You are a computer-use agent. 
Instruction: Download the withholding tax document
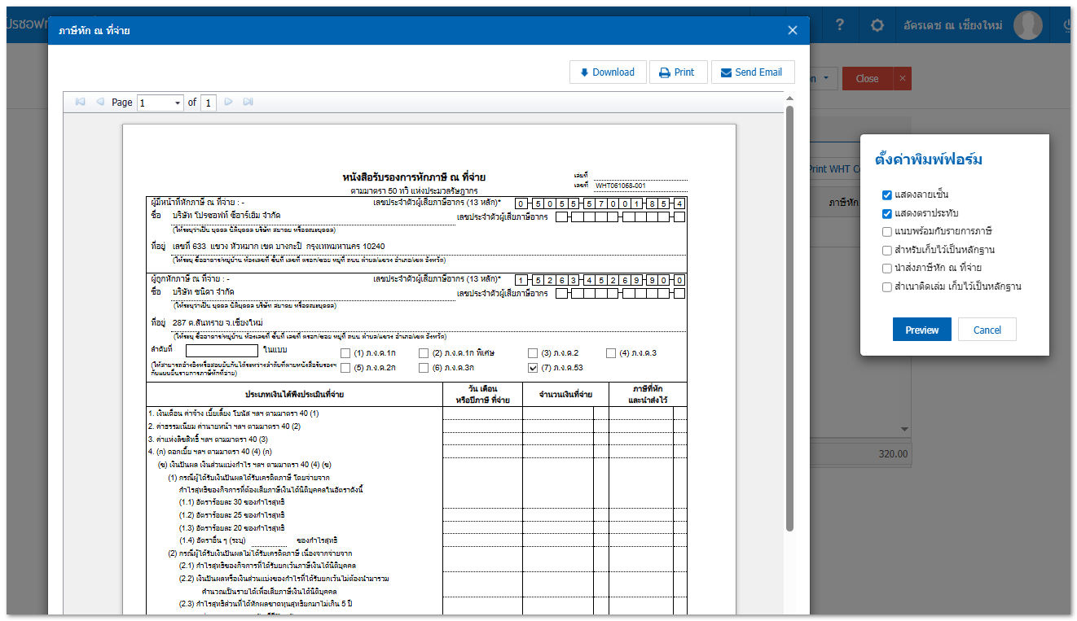click(608, 72)
